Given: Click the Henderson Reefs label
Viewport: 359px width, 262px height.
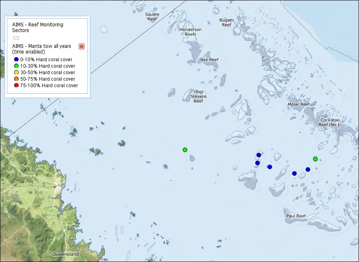Looking at the screenshot, I should 190,32.
